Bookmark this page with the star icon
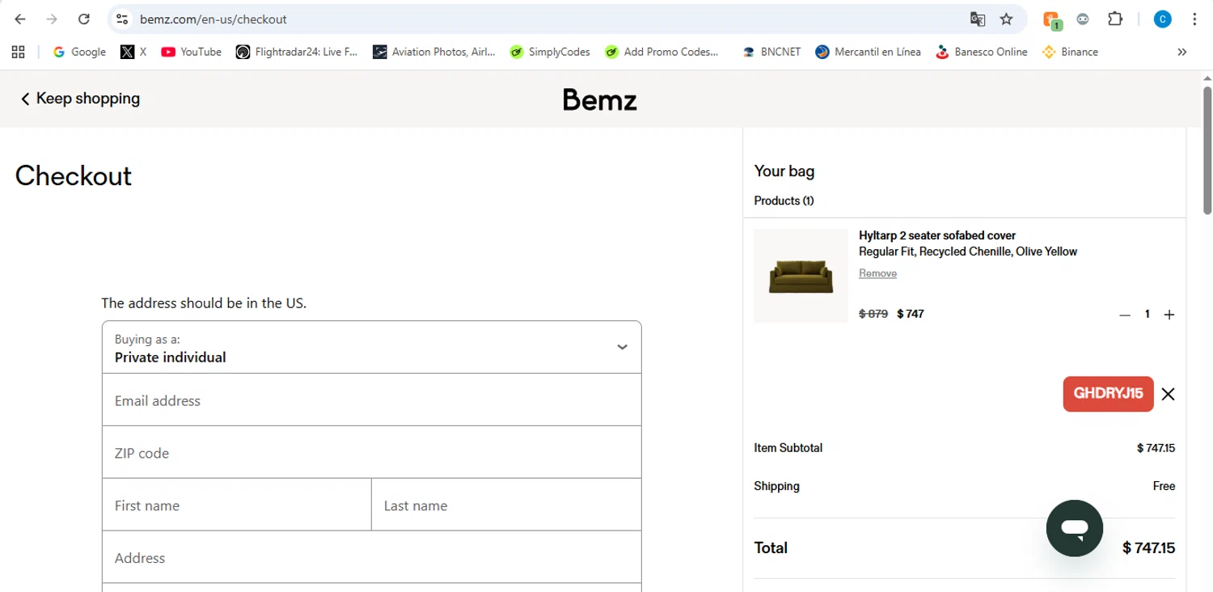The height and width of the screenshot is (592, 1213). pos(1006,19)
